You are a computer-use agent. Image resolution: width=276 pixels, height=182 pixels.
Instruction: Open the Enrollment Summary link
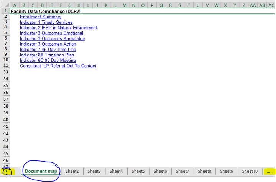41,17
